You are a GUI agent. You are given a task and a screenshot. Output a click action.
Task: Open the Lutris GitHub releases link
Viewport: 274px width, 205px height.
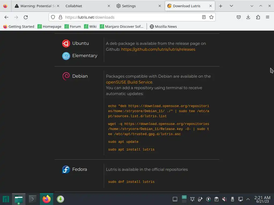click(158, 49)
